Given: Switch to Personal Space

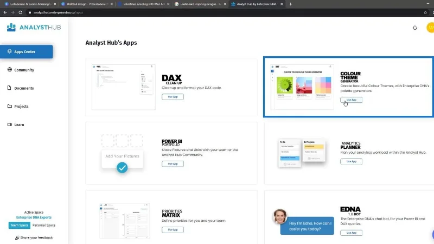Looking at the screenshot, I should 44,225.
